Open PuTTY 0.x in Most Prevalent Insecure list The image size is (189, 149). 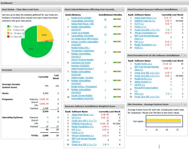pyautogui.click(x=139, y=24)
